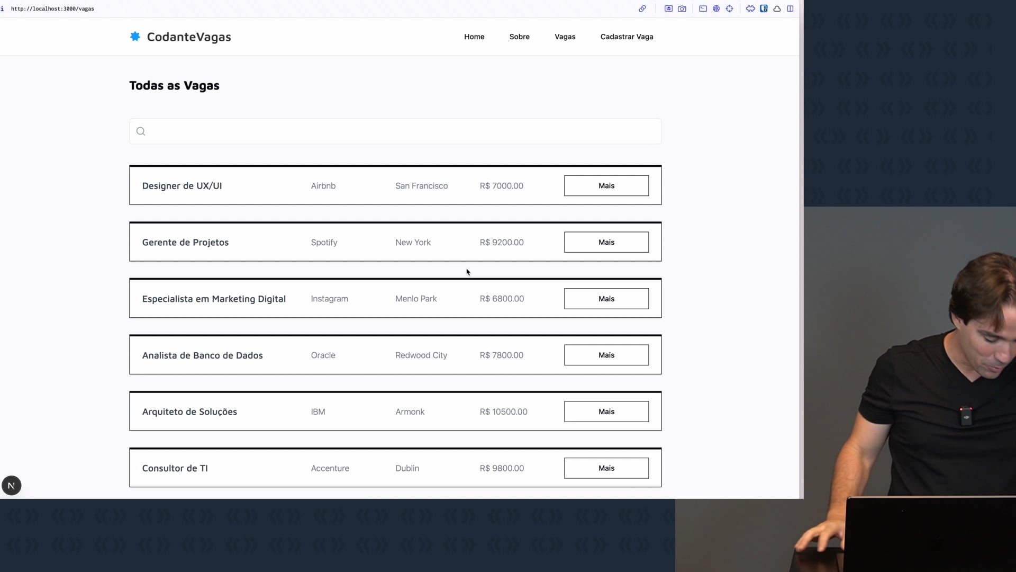This screenshot has height=572, width=1016.
Task: Open the Next.js dev tools badge
Action: click(x=11, y=485)
